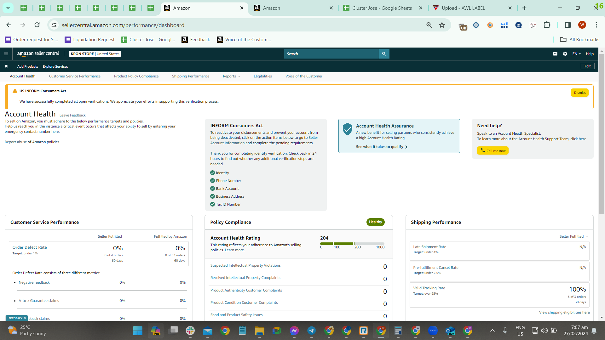Open the Shipping Performance nav tab

pyautogui.click(x=191, y=76)
